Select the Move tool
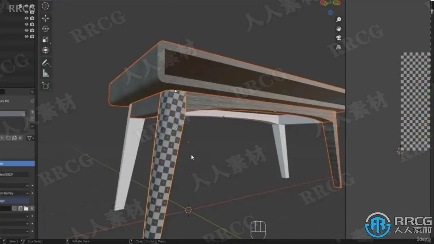This screenshot has width=434, height=244. coord(45,18)
